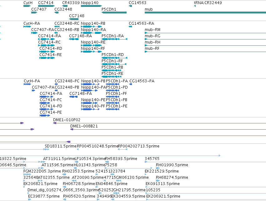The width and height of the screenshot is (266, 201).
Task: Select the Nopp140-RB transcript label
Action: click(x=93, y=23)
